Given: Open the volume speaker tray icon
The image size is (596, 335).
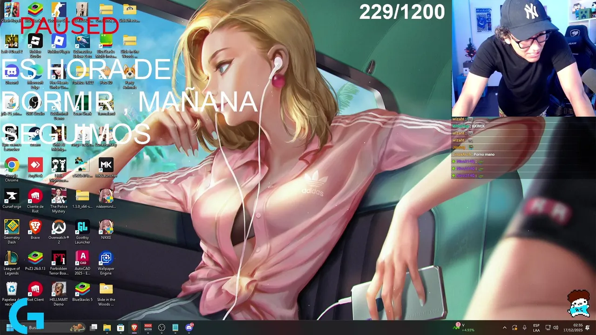Looking at the screenshot, I should [555, 328].
